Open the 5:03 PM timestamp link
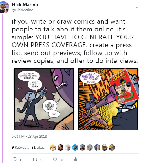This screenshot has height=163, width=141. point(29,136)
